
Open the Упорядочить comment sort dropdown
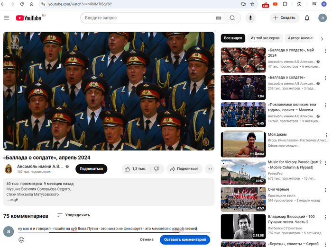[74, 215]
